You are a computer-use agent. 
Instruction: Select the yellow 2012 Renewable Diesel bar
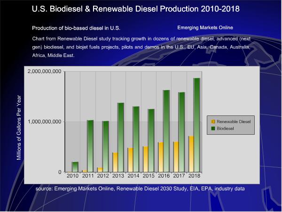point(100,170)
